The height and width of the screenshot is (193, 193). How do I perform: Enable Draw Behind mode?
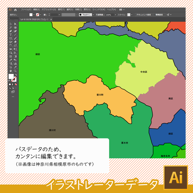[13, 88]
